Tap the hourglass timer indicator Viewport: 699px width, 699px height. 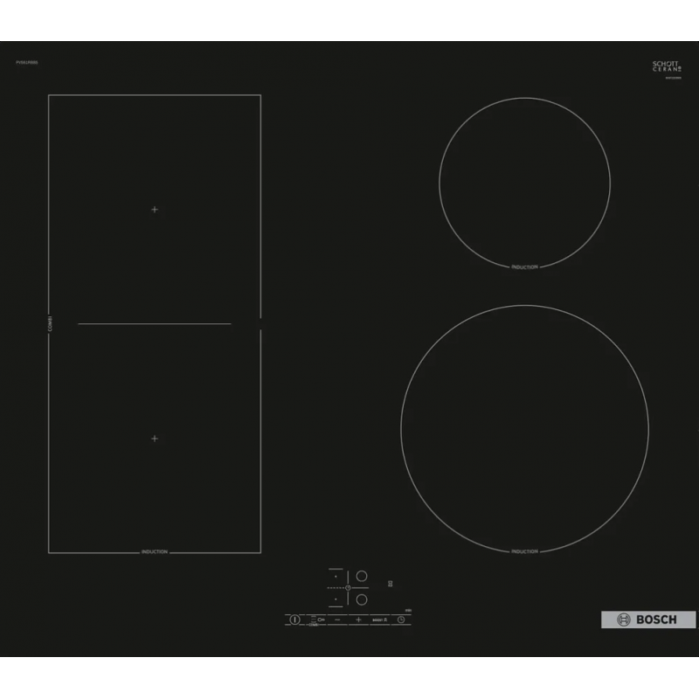390,584
